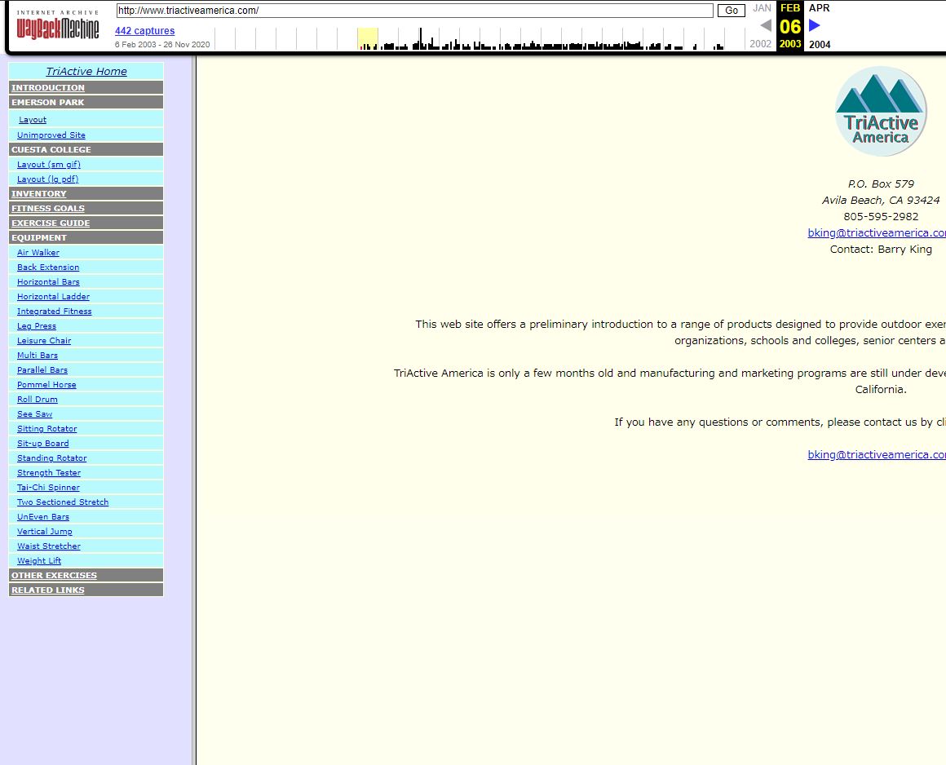Open the 442 captures link

tap(144, 31)
